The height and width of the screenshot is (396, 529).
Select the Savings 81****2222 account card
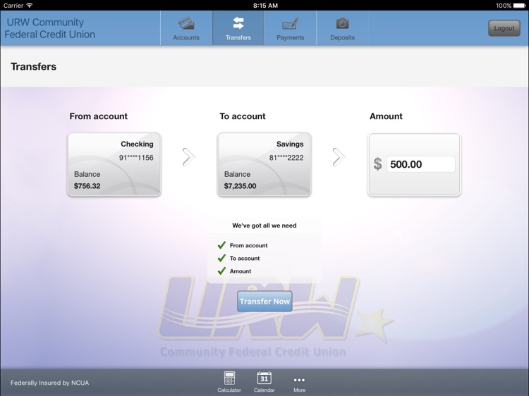pyautogui.click(x=264, y=164)
